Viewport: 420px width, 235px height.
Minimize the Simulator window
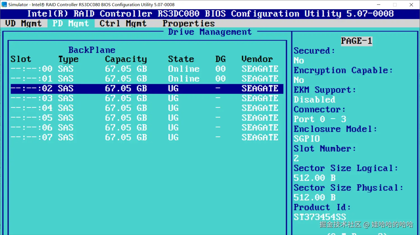tap(379, 4)
